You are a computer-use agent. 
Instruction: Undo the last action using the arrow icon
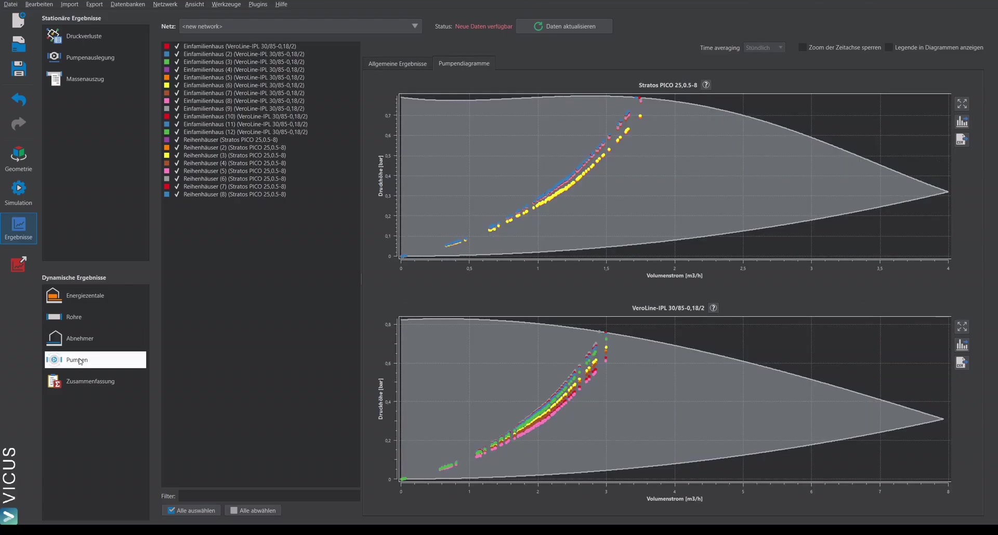pos(19,99)
